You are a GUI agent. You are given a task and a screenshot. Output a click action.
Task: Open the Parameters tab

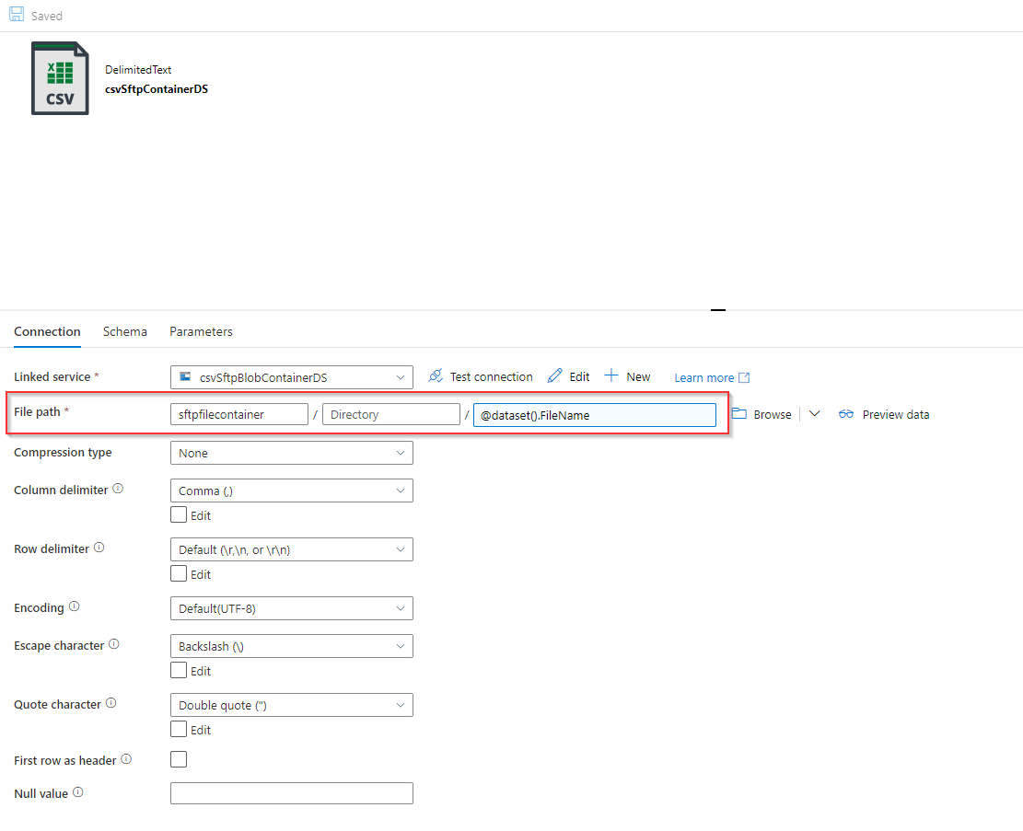tap(201, 331)
